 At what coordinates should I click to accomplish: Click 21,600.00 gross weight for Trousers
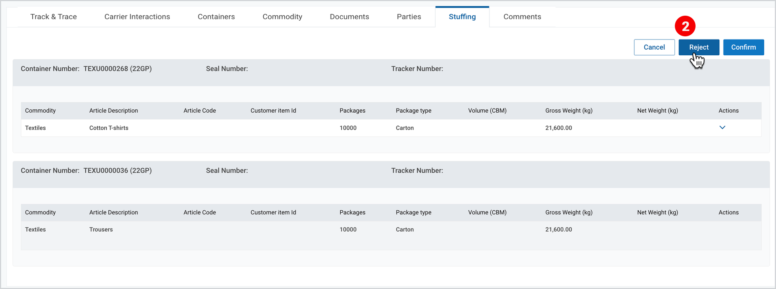click(559, 230)
